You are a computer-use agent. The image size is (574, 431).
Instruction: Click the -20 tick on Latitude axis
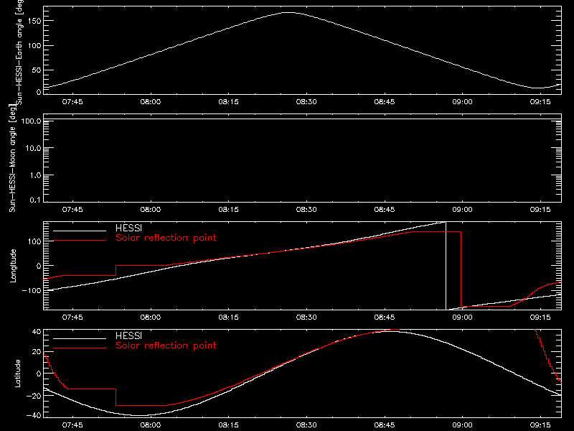point(34,396)
